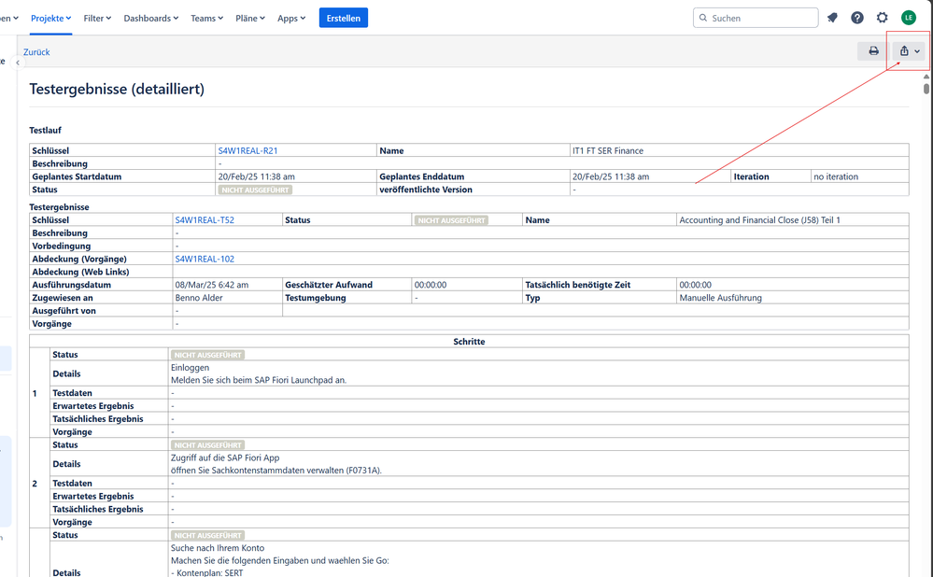Click the search magnifier icon
The image size is (933, 577).
703,18
